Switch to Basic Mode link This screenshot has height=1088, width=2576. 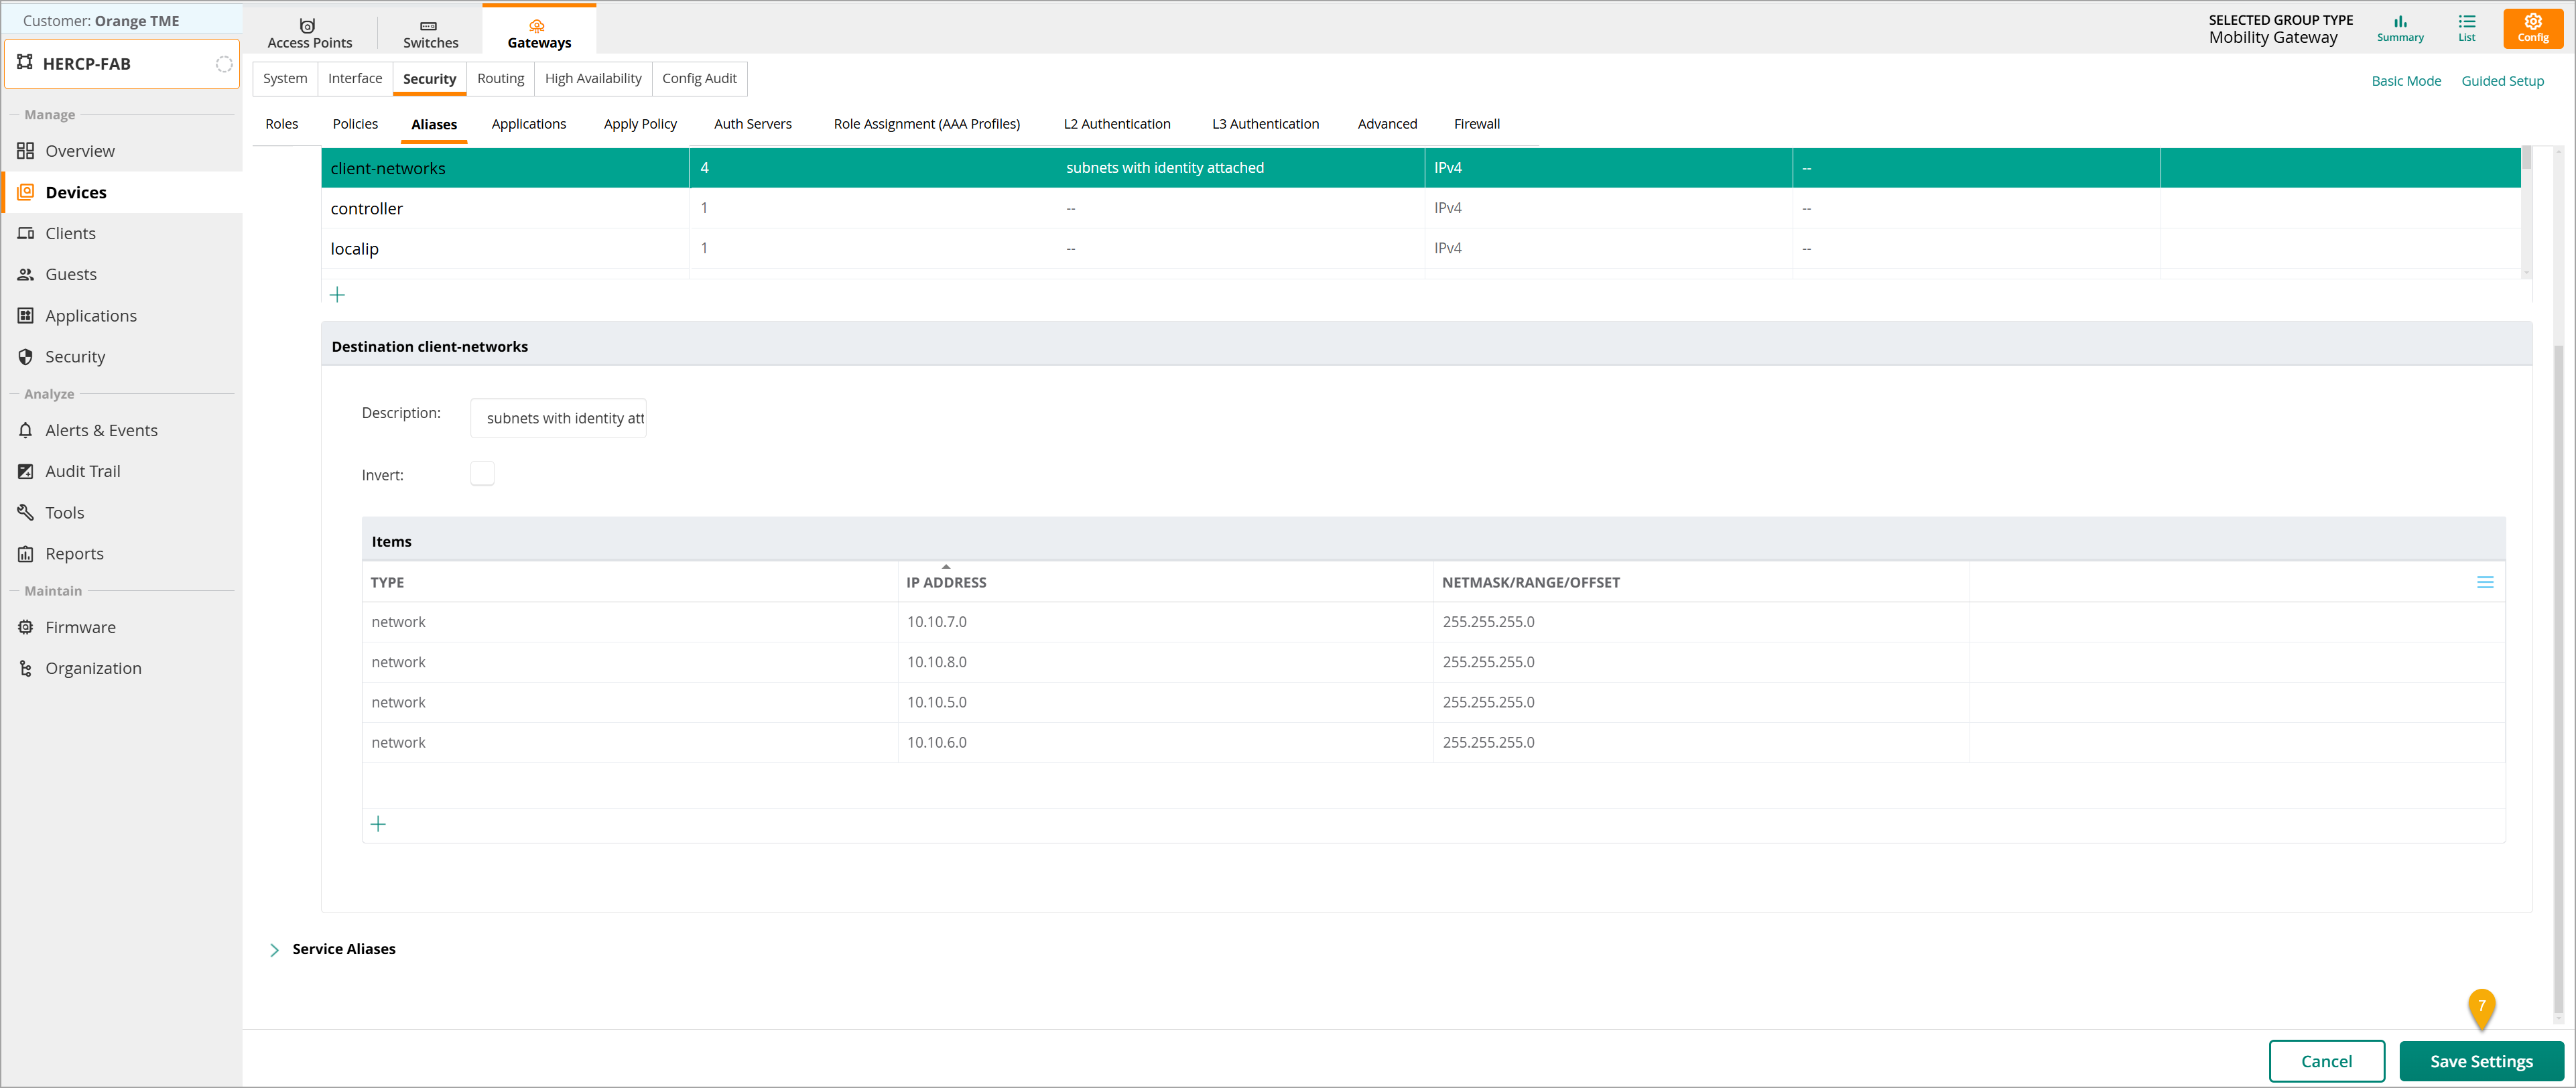tap(2406, 81)
